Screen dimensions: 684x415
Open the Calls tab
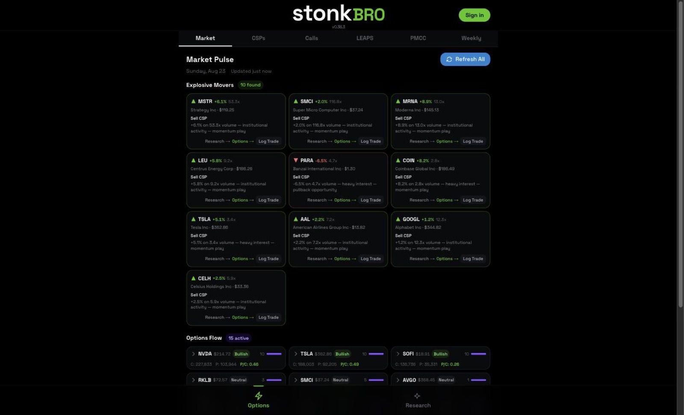coord(312,38)
